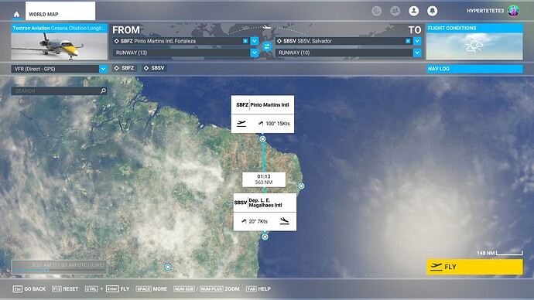This screenshot has width=534, height=300.
Task: Click the search magnifier icon
Action: 103,90
